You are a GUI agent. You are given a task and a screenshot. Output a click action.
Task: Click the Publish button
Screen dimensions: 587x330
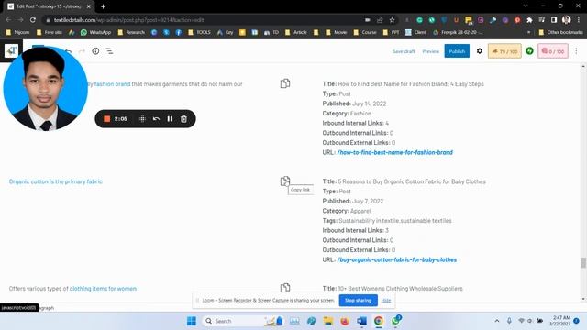pyautogui.click(x=457, y=51)
